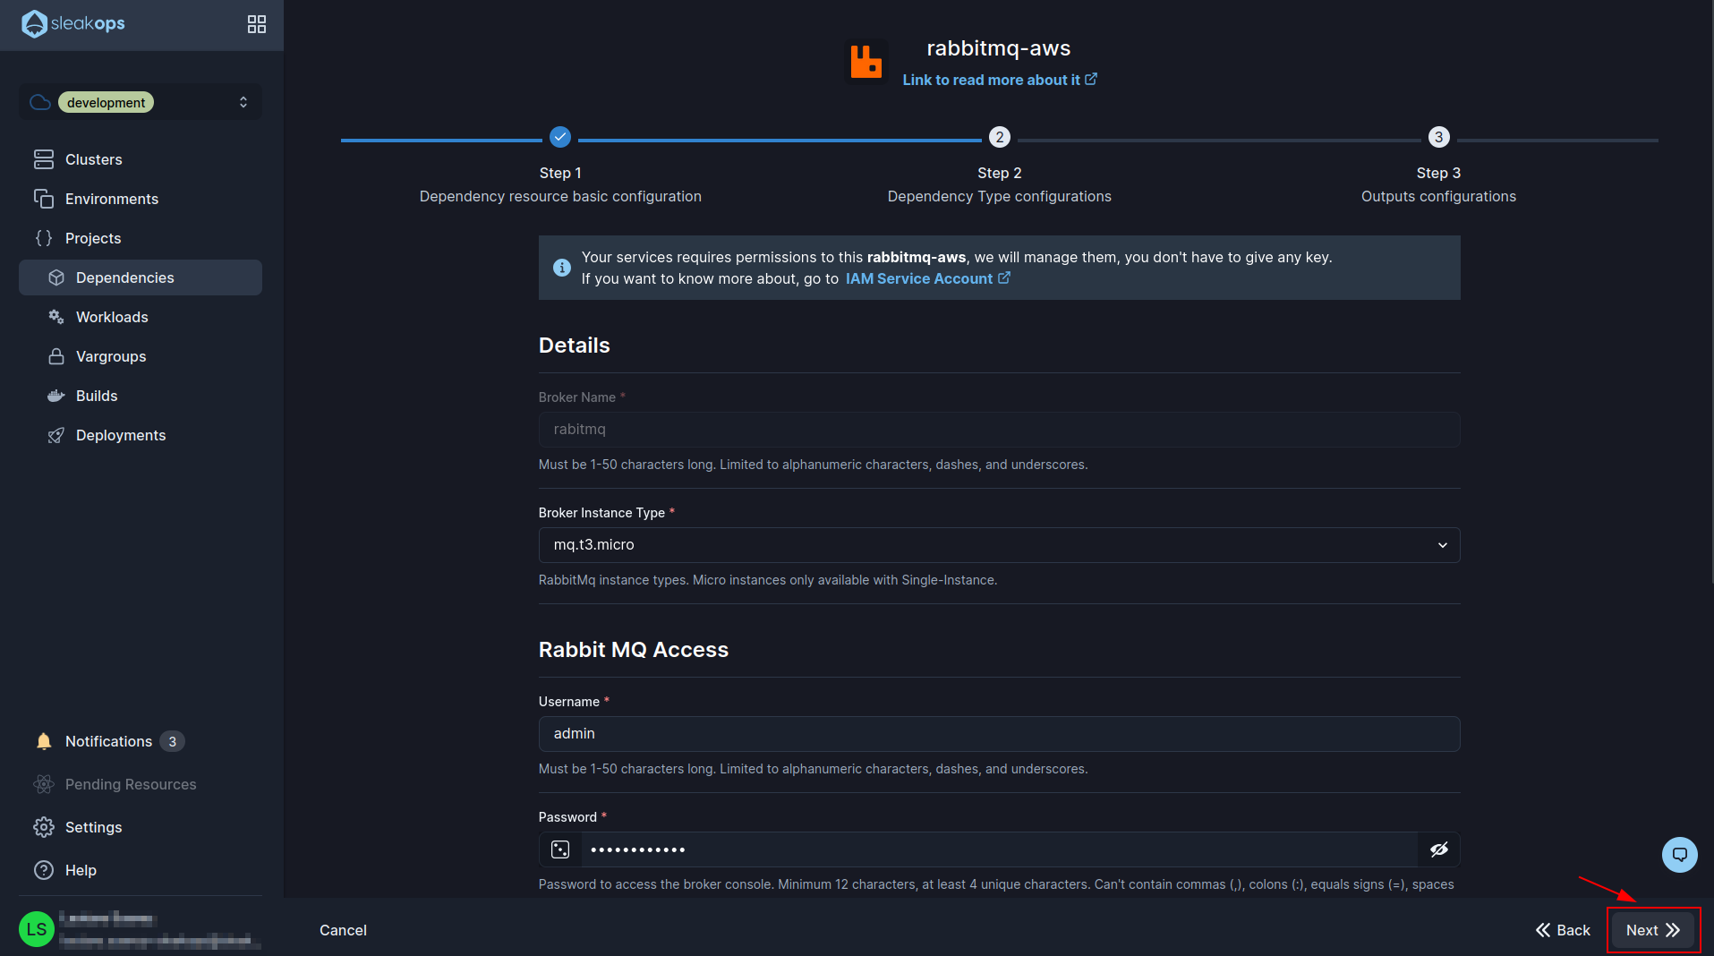Click the sleakops logo
The image size is (1714, 956).
click(x=73, y=23)
